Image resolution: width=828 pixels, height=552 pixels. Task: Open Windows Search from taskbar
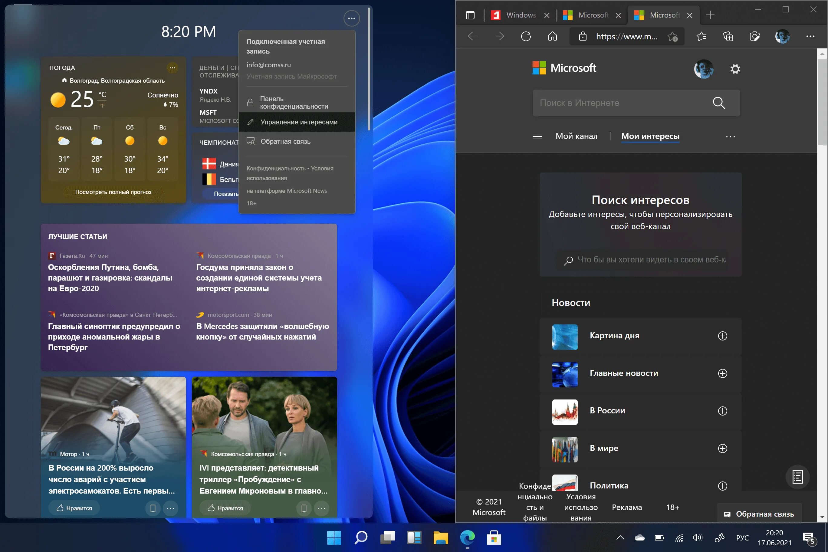coord(359,535)
